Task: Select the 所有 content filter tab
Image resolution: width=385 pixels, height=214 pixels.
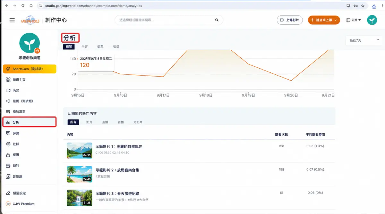Action: pyautogui.click(x=73, y=122)
